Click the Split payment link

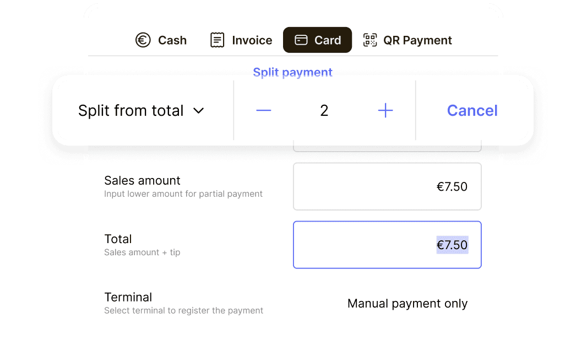(292, 72)
